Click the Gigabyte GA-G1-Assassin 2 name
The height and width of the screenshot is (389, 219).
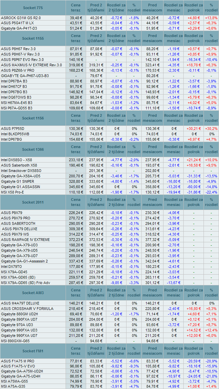pyautogui.click(x=24, y=261)
